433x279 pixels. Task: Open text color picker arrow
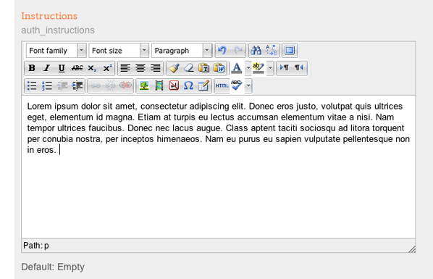click(x=248, y=68)
